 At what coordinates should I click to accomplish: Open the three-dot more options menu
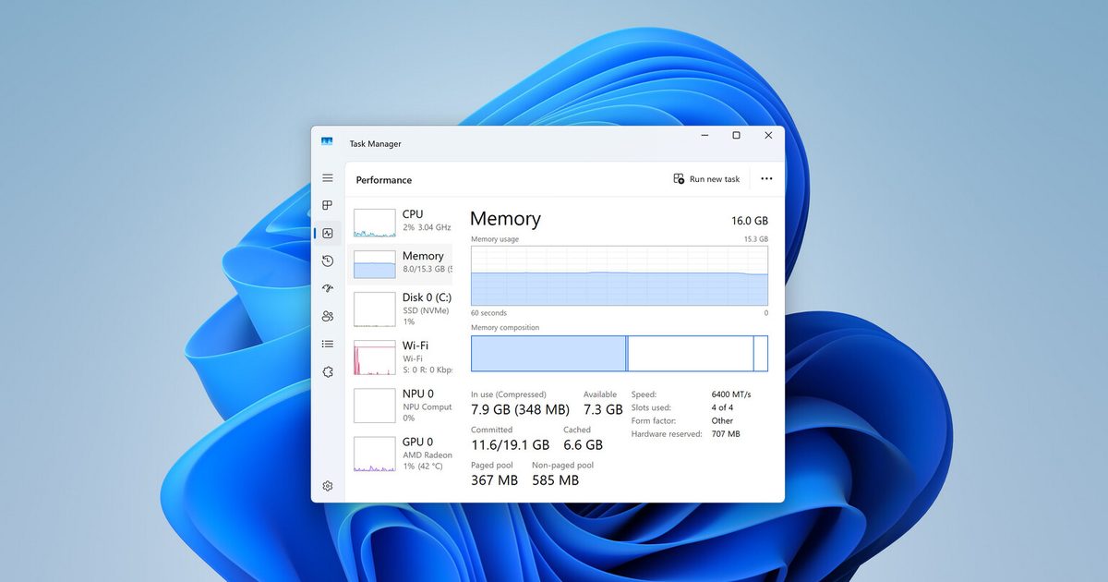(766, 179)
